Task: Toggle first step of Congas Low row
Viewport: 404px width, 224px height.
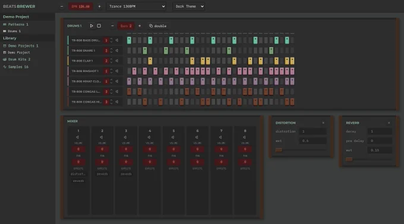Action: coord(129,92)
